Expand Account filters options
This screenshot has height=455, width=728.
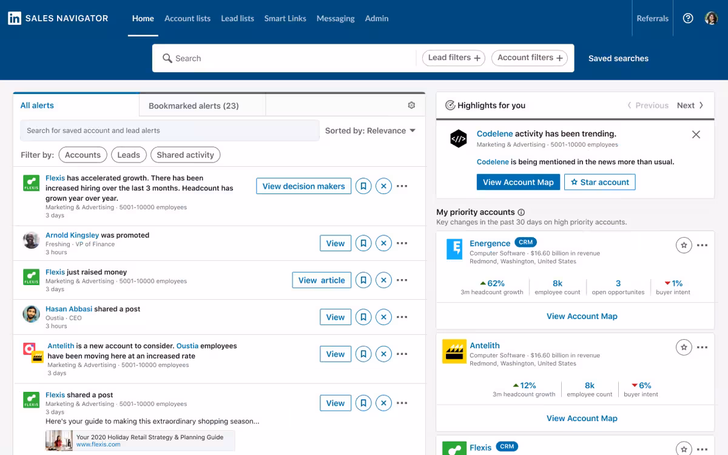[x=530, y=58]
